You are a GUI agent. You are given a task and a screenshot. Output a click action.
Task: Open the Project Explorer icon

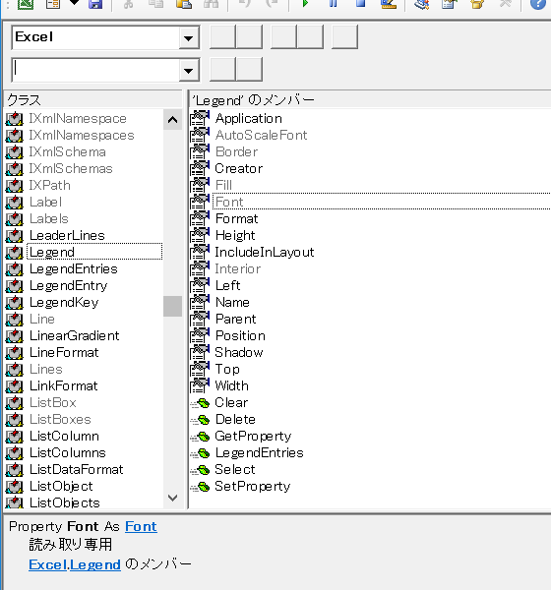coord(422,4)
